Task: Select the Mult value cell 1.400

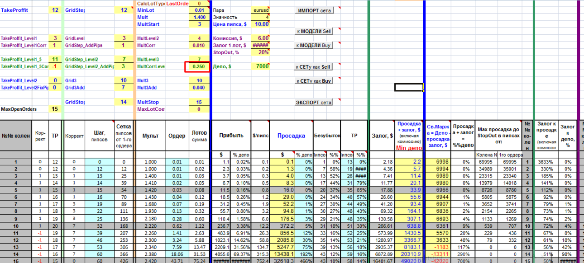Action: pos(199,17)
